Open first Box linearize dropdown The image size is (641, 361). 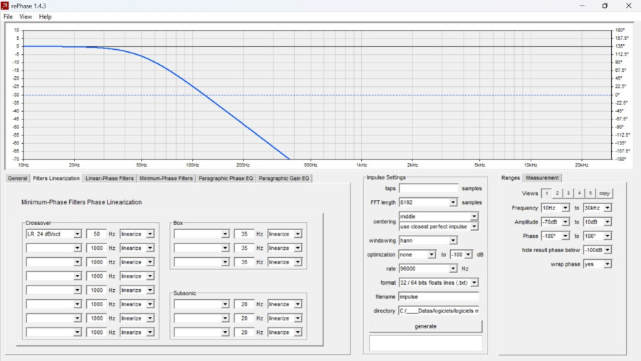click(284, 234)
